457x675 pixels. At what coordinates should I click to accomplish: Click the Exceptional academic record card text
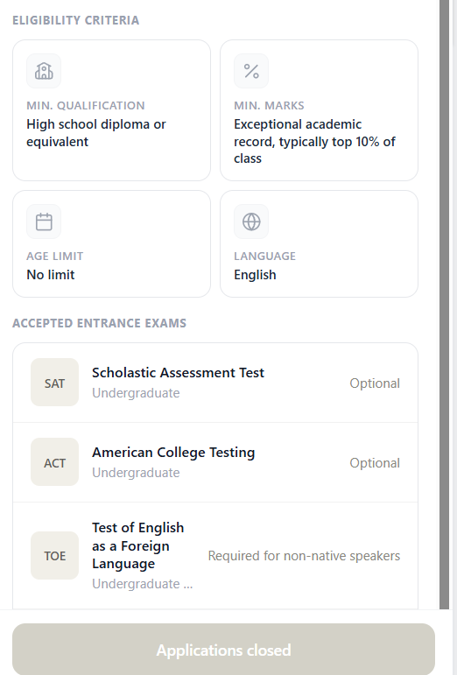314,141
